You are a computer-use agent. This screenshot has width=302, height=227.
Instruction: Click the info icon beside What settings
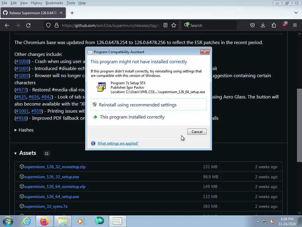coord(93,143)
